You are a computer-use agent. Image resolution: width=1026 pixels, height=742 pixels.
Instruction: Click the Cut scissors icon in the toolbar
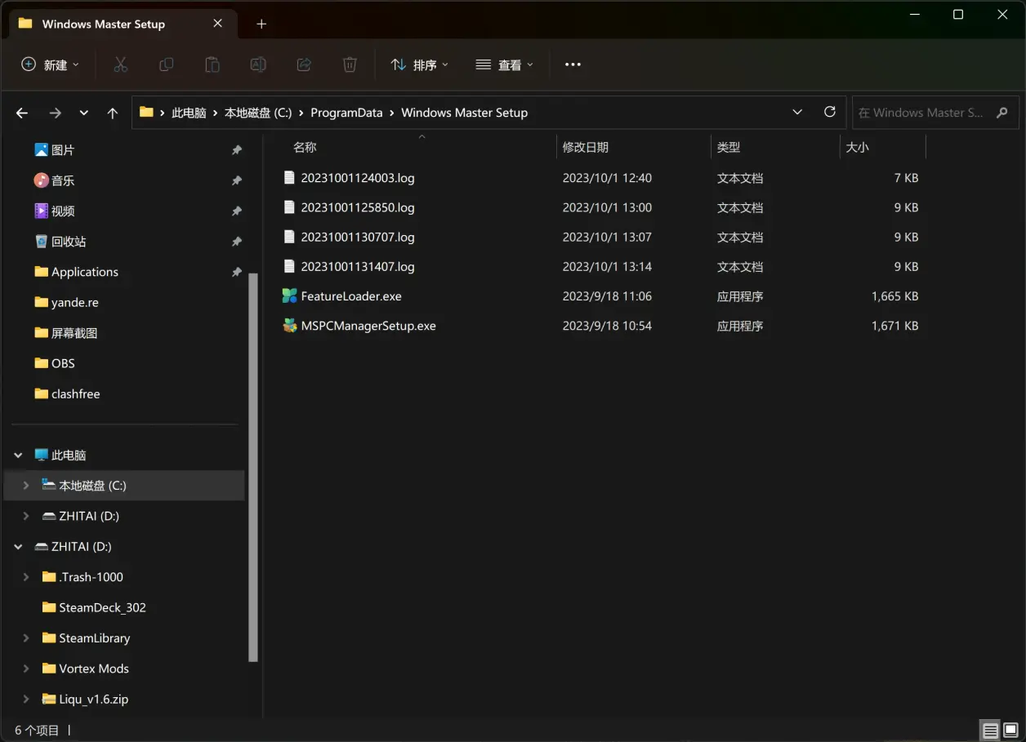point(120,64)
